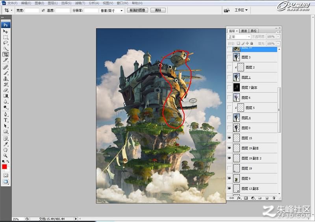This screenshot has height=222, width=315.
Task: Select the Blur tool
Action: pyautogui.click(x=6, y=102)
